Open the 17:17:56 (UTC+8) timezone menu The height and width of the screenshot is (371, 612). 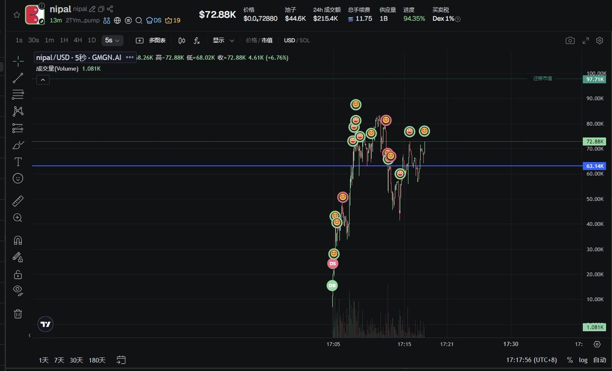pos(531,360)
